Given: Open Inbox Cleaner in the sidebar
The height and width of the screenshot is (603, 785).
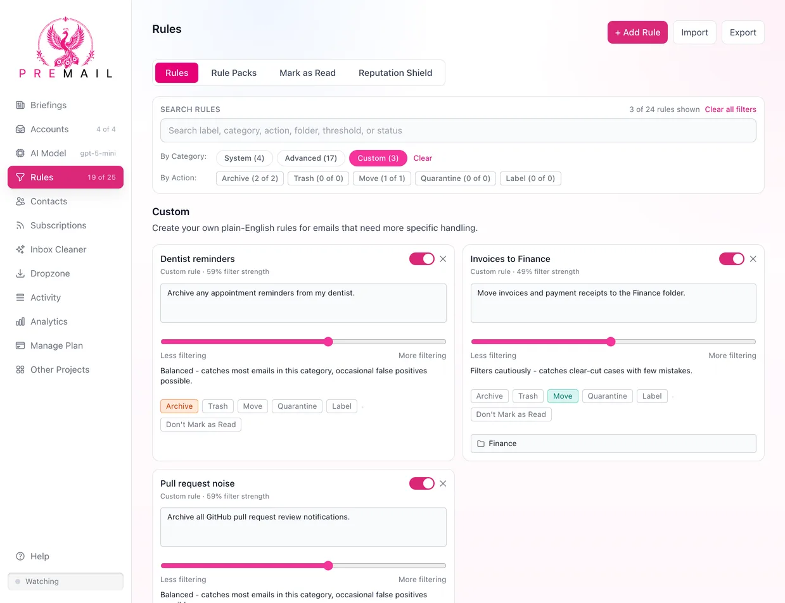Looking at the screenshot, I should pos(65,249).
